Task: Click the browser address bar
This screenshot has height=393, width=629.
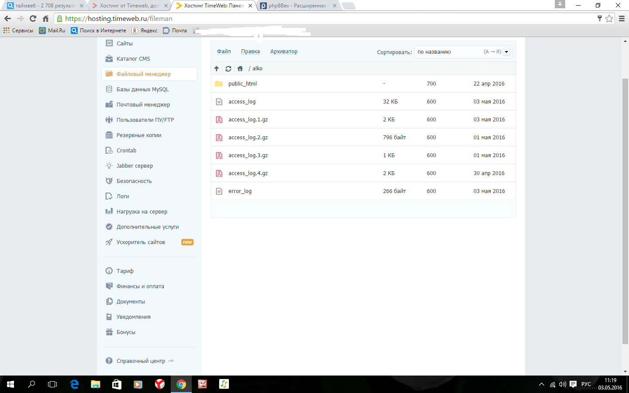Action: tap(306, 18)
